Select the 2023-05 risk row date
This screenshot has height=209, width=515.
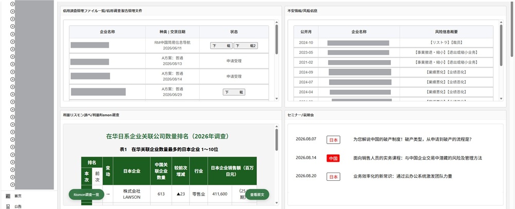pyautogui.click(x=306, y=52)
